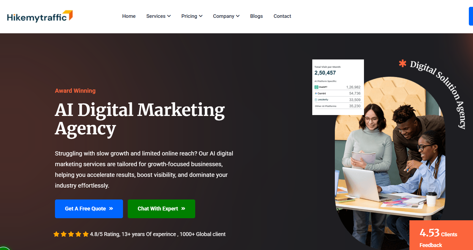Open the Blogs menu item
This screenshot has width=473, height=250.
[x=256, y=16]
